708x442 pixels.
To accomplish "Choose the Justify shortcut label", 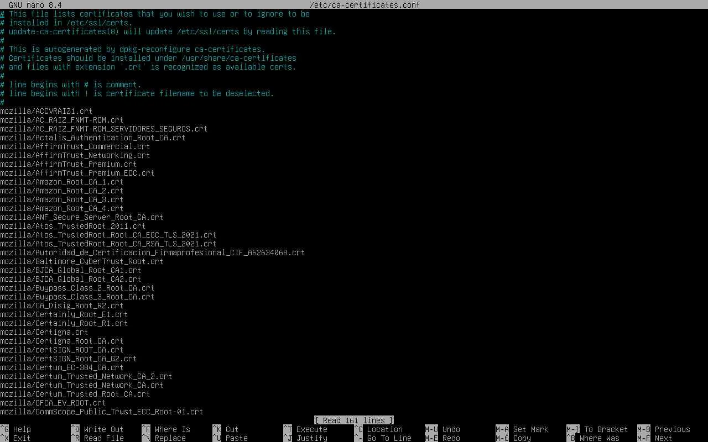I will (x=311, y=438).
